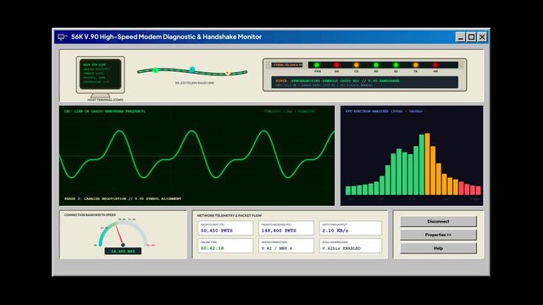Viewport: 543px width, 305px height.
Task: Maximize the modem diagnostic window
Action: (x=471, y=36)
